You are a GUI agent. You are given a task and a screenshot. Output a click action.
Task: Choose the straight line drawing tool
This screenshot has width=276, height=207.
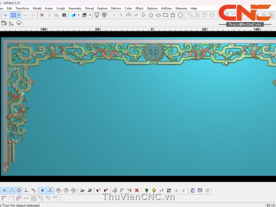(x=121, y=15)
